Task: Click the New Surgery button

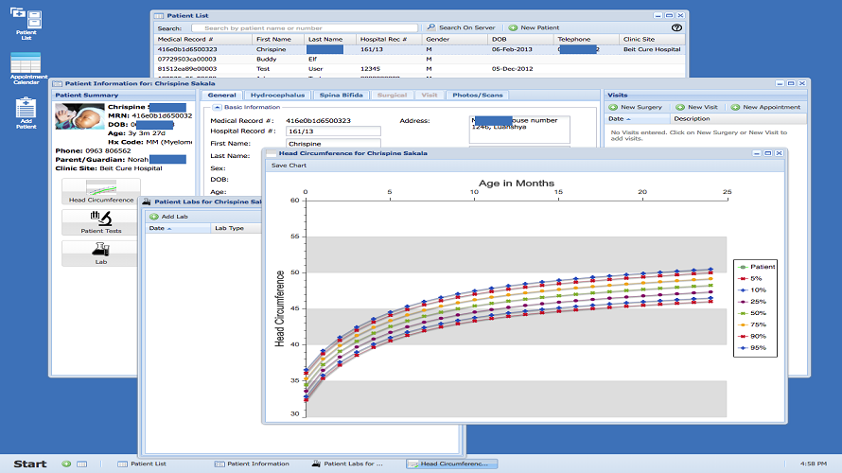Action: 636,107
